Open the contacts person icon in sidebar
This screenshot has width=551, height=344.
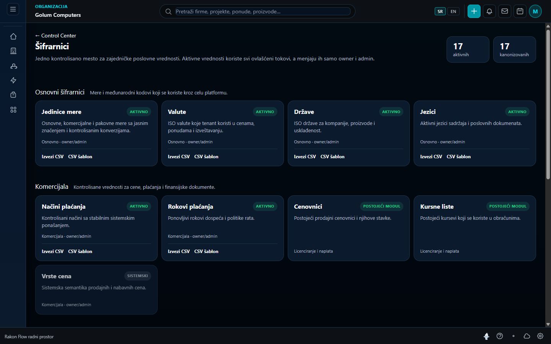point(13,66)
